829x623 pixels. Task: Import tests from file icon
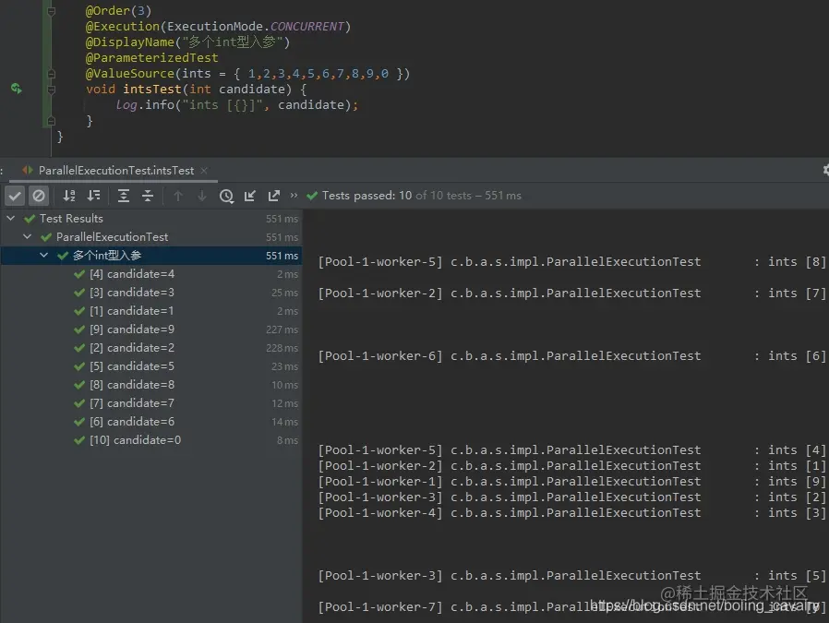(250, 196)
